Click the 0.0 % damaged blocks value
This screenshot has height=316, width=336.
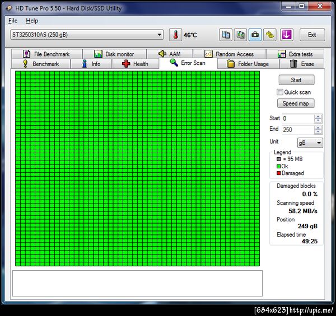[x=310, y=194]
